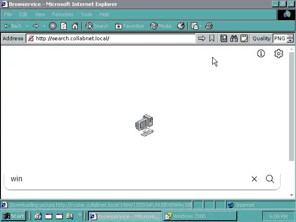This screenshot has width=296, height=222.
Task: Click the scrollbar down arrow
Action: coord(291,195)
